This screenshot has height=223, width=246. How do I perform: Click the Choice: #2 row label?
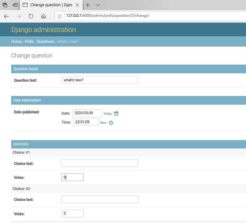point(21,189)
